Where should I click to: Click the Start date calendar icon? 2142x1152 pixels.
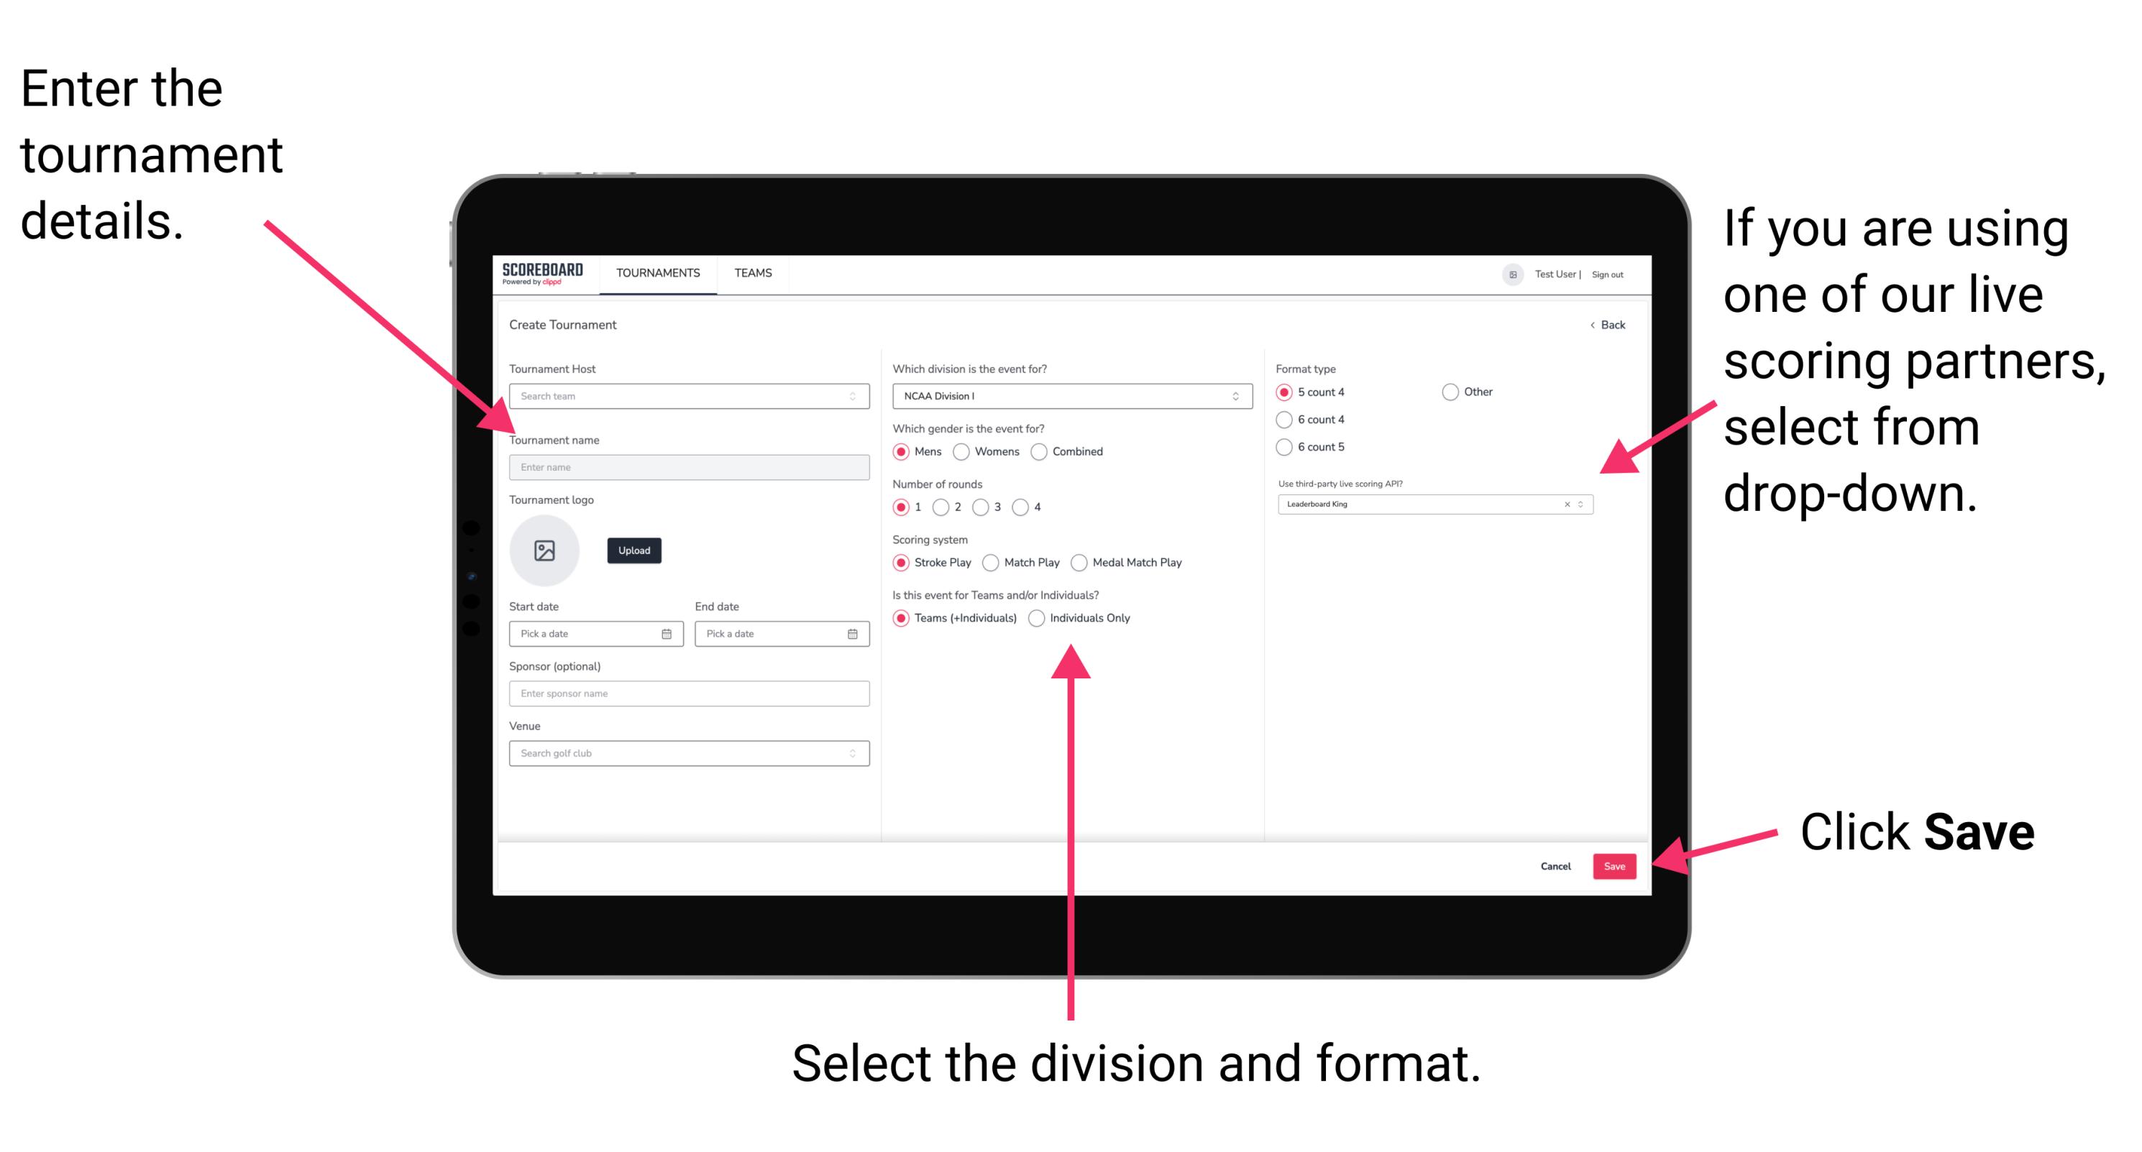(x=669, y=632)
